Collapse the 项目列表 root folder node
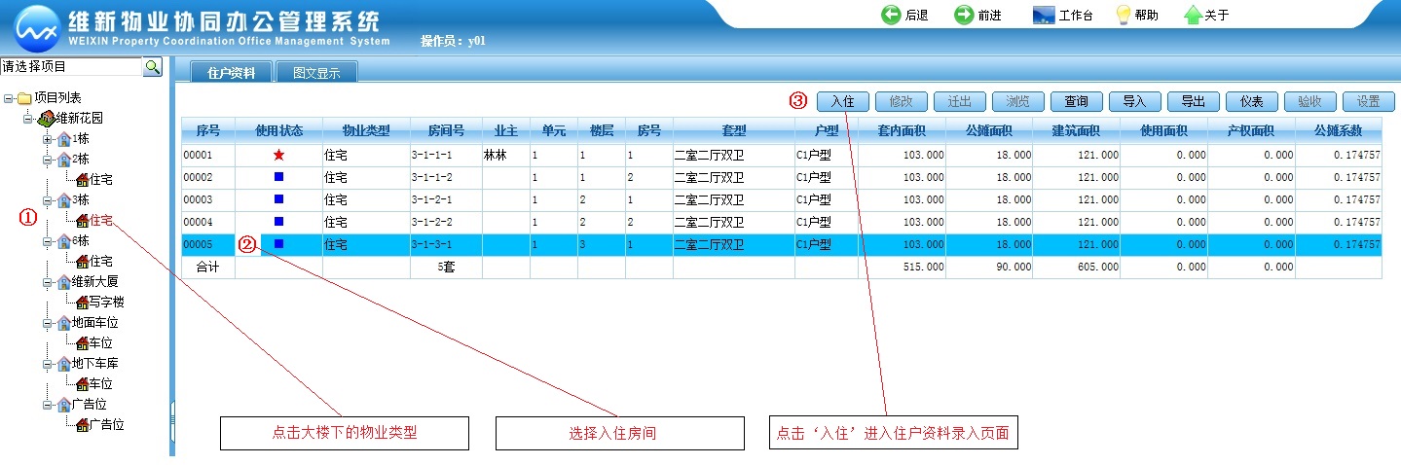This screenshot has height=465, width=1401. (9, 98)
